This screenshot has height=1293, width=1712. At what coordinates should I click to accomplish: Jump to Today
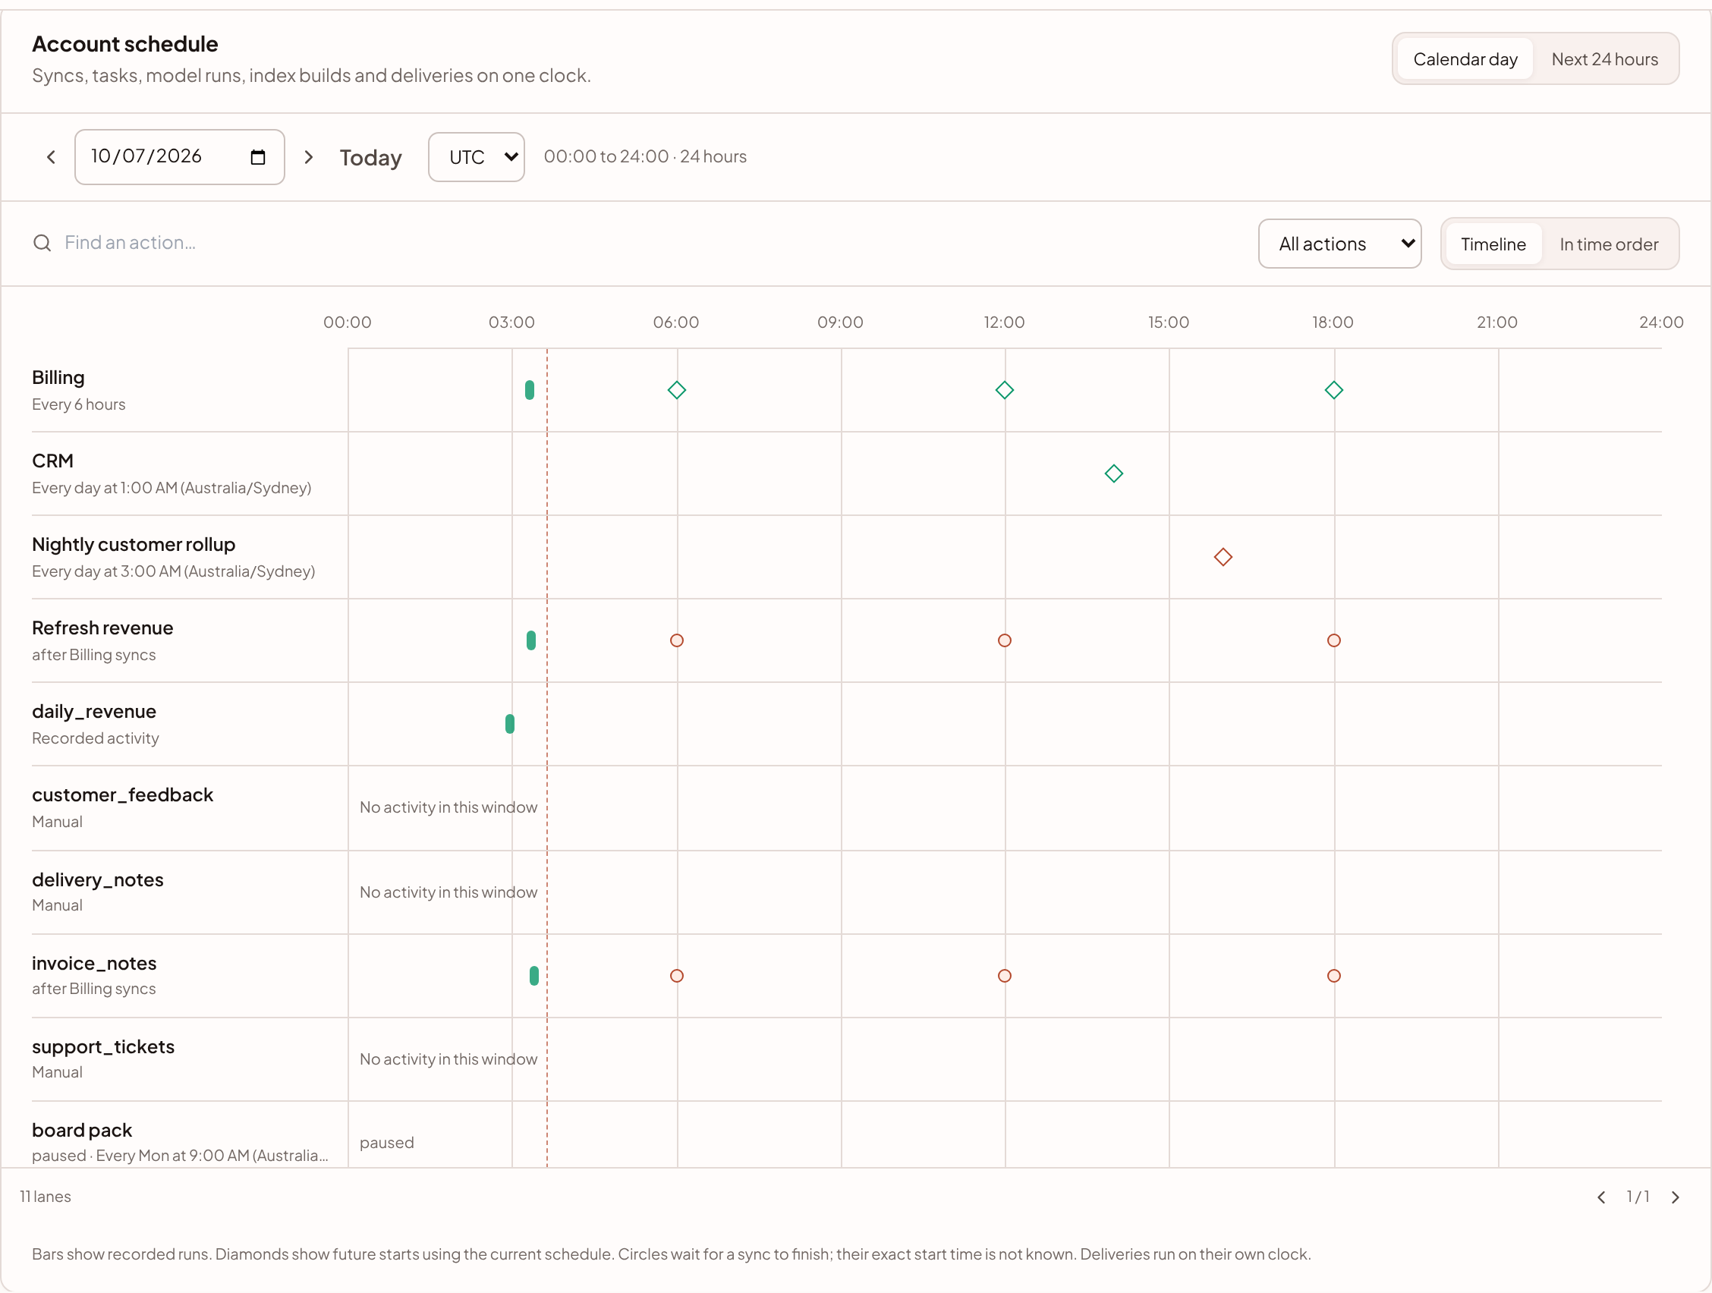point(371,157)
